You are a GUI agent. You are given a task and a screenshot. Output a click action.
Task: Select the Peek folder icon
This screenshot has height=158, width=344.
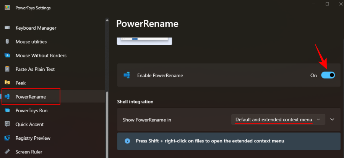[x=7, y=83]
